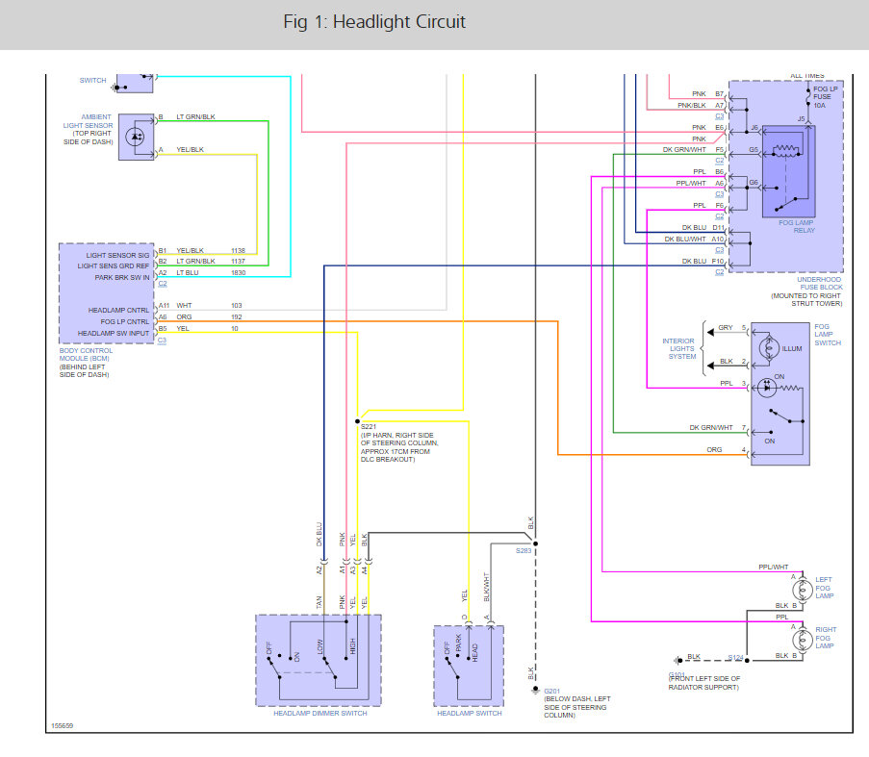Viewport: 869px width, 757px height.
Task: Select the circuit number '1830'
Action: coord(239,272)
